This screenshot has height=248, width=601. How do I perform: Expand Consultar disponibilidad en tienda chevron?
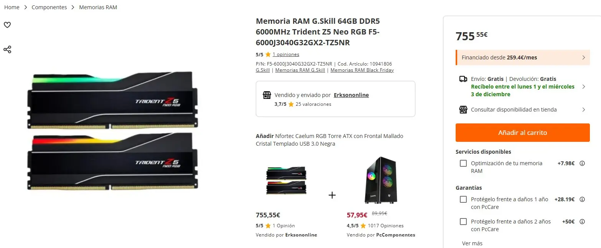pyautogui.click(x=583, y=110)
